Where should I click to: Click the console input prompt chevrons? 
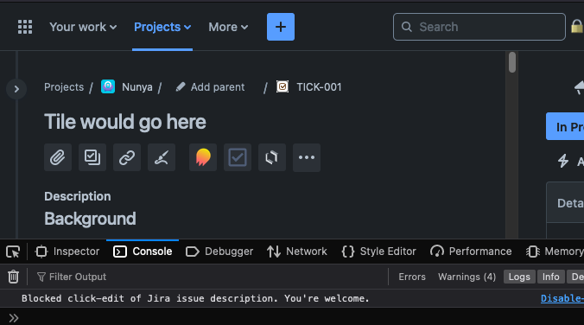14,318
